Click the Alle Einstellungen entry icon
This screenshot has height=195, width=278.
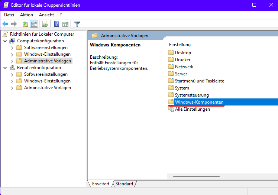171,109
